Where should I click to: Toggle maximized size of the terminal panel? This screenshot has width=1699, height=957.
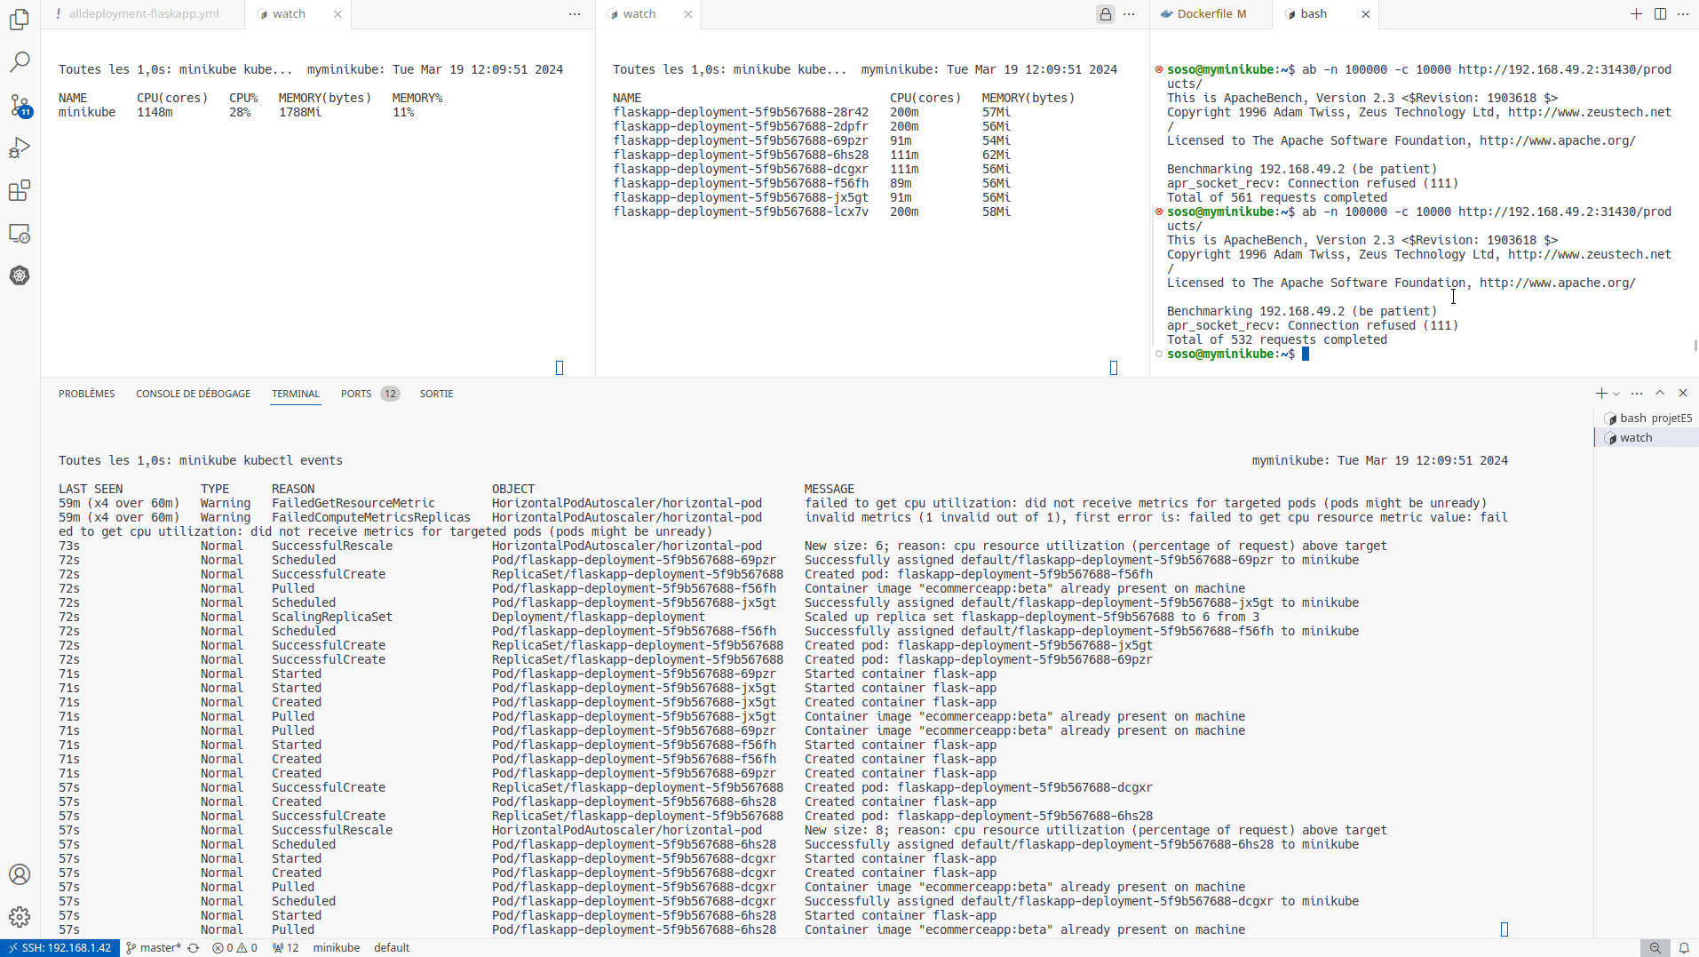(x=1660, y=393)
